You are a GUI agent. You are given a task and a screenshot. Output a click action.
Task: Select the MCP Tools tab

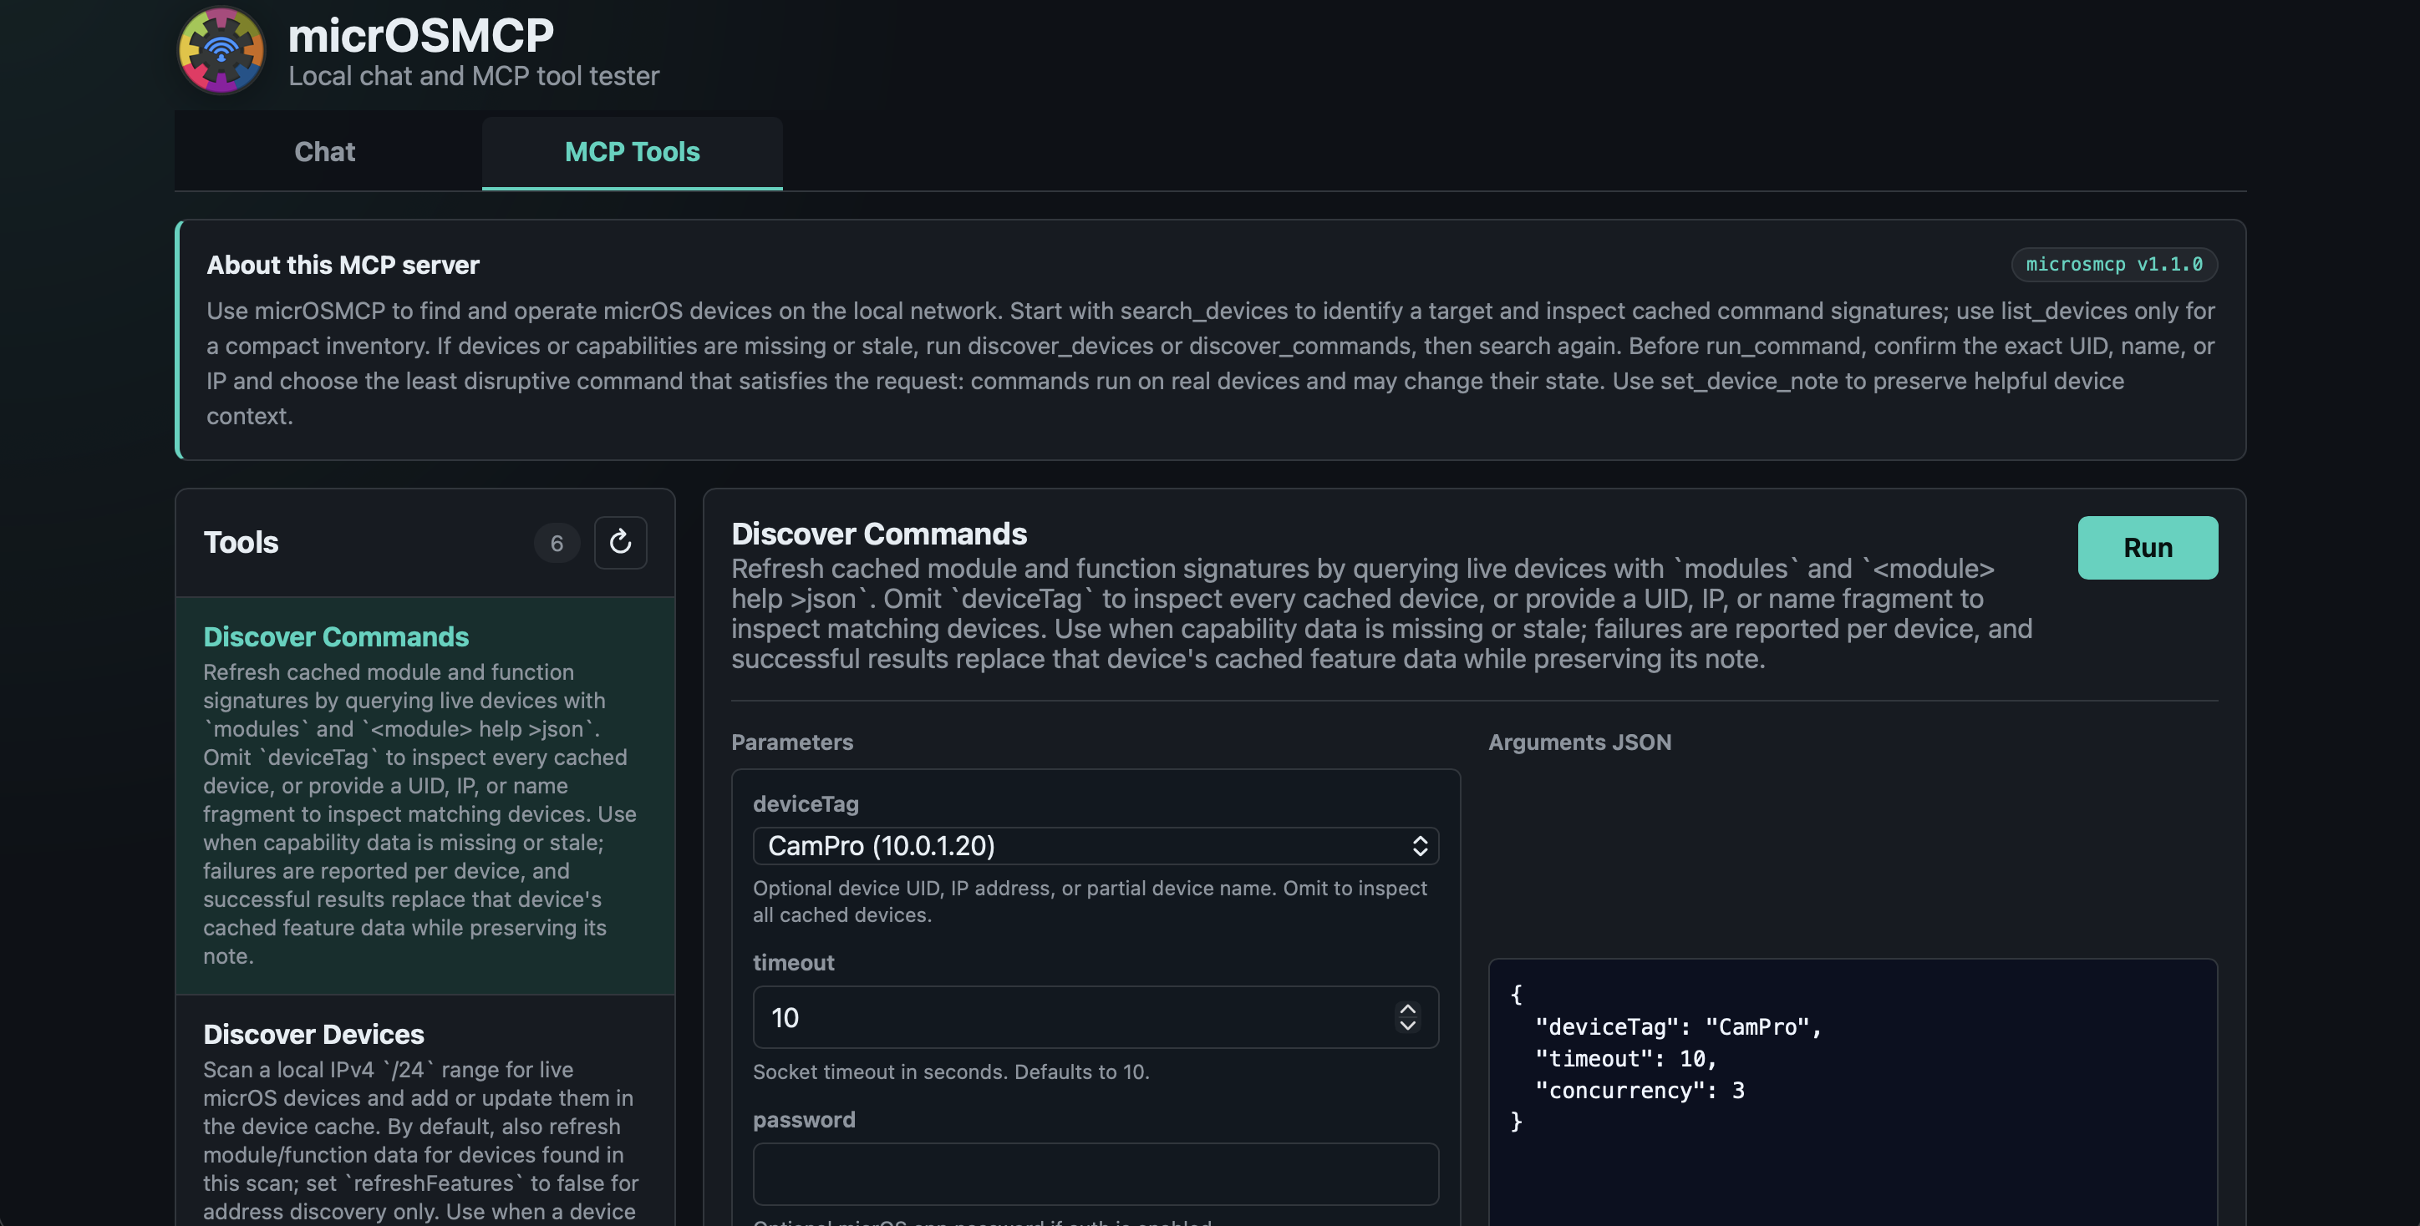(x=633, y=152)
